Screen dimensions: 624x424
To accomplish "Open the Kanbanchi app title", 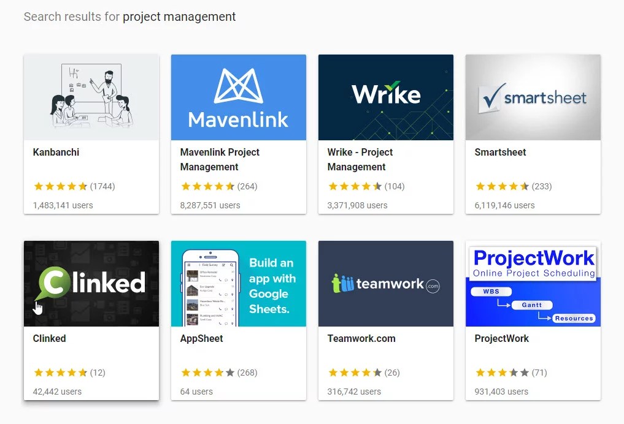I will click(56, 152).
